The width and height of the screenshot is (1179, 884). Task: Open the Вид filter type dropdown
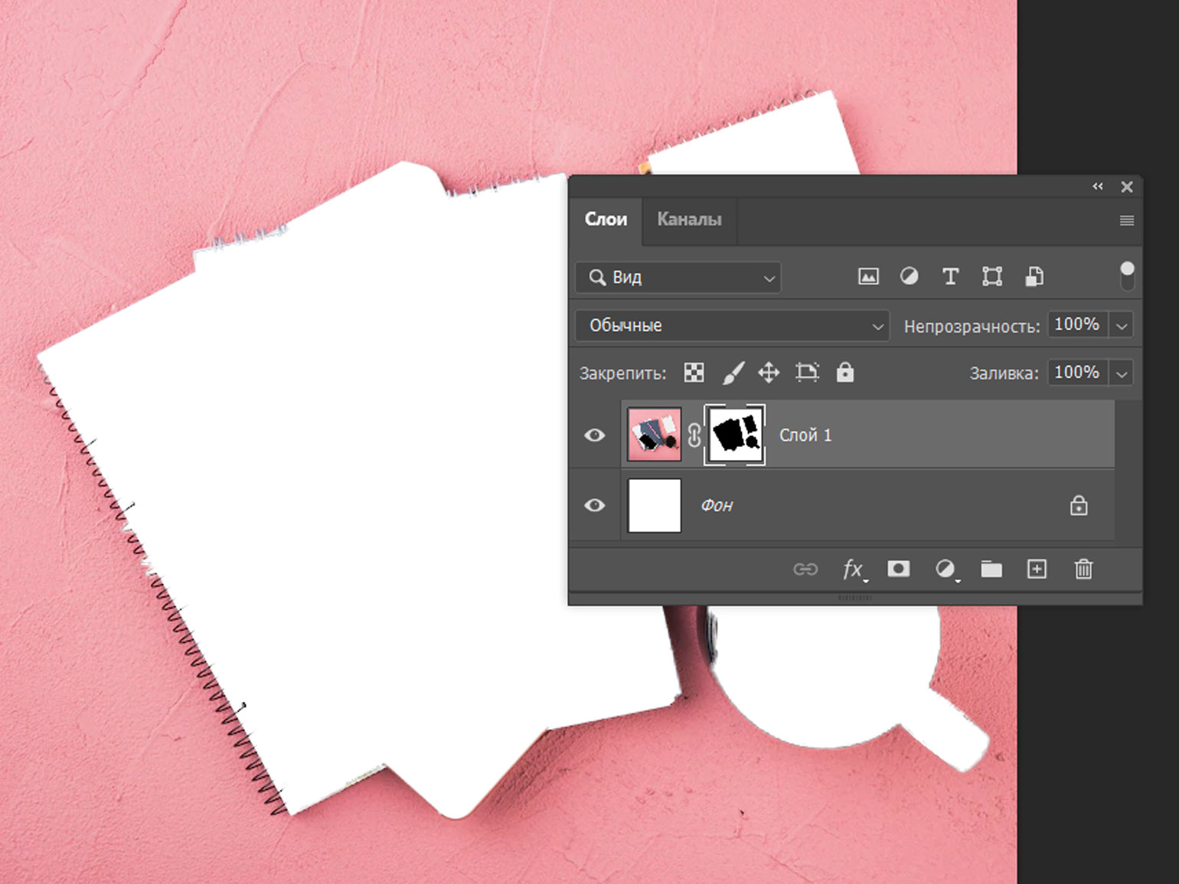click(x=678, y=278)
